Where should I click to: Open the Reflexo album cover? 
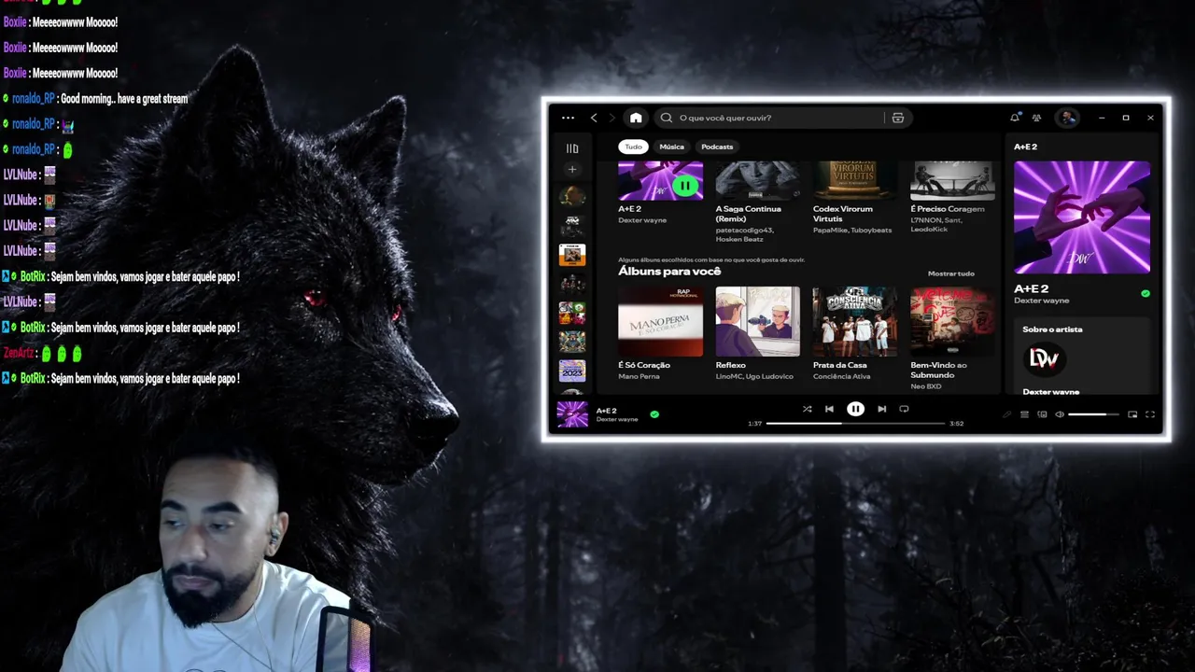757,321
